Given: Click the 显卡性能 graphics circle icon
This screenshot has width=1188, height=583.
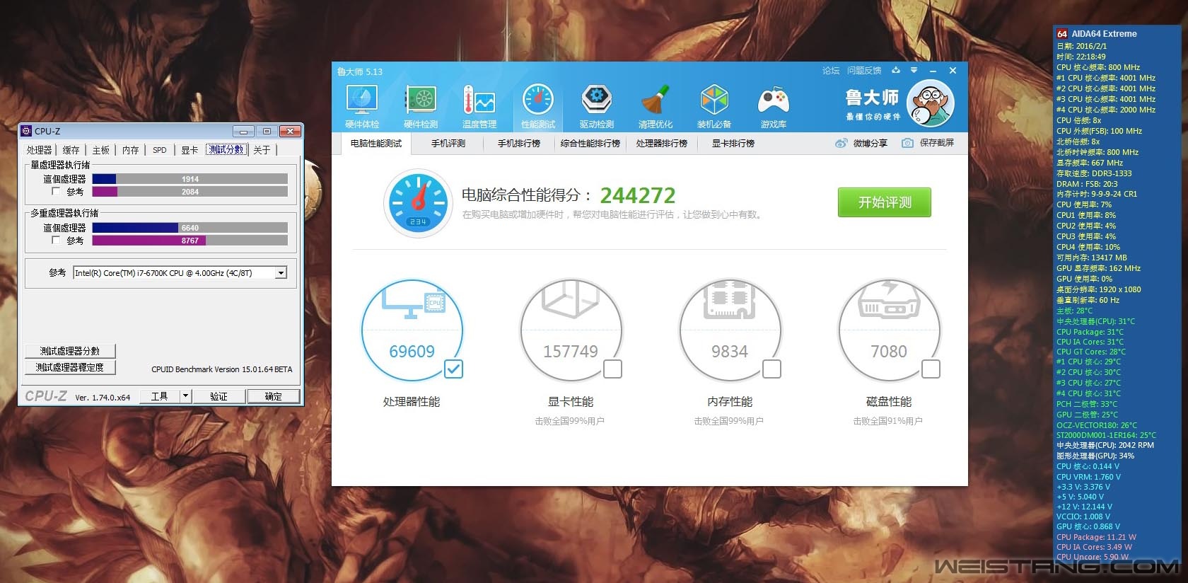Looking at the screenshot, I should coord(571,330).
